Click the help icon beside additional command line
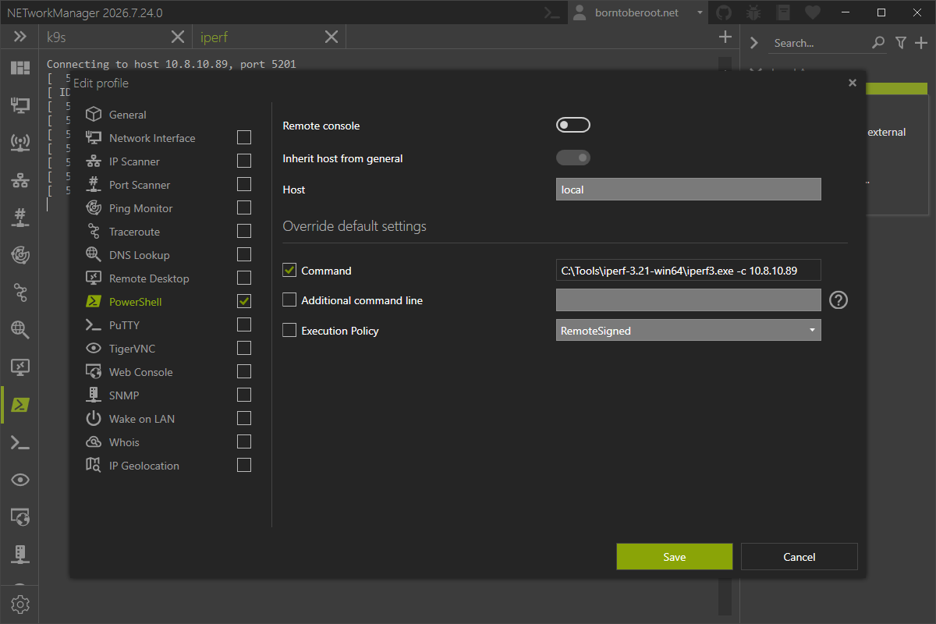This screenshot has width=936, height=624. tap(838, 300)
